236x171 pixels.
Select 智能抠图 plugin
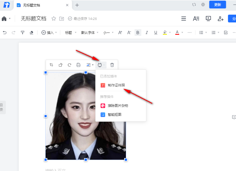click(121, 115)
